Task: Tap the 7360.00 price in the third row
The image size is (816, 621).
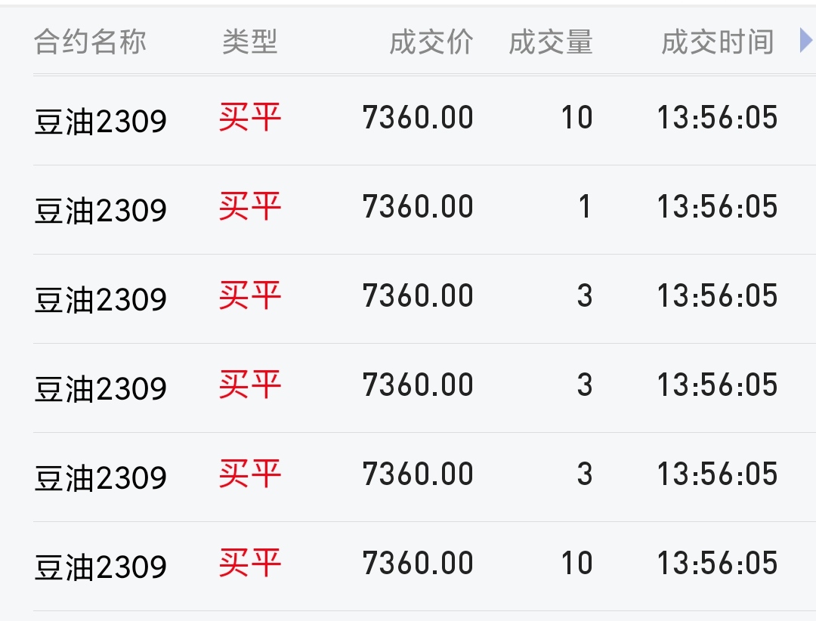Action: pyautogui.click(x=418, y=295)
